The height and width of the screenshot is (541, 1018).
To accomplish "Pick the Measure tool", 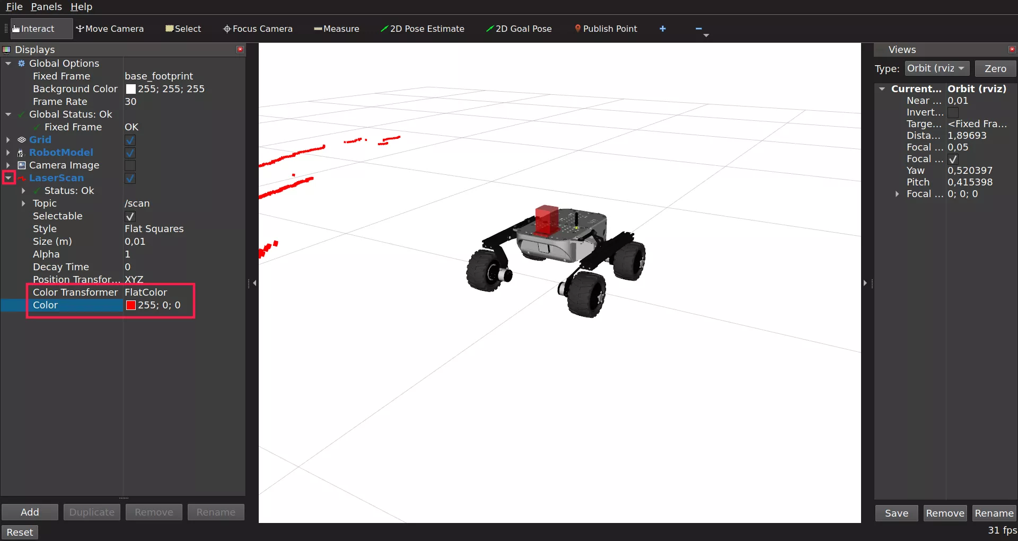I will pyautogui.click(x=336, y=29).
